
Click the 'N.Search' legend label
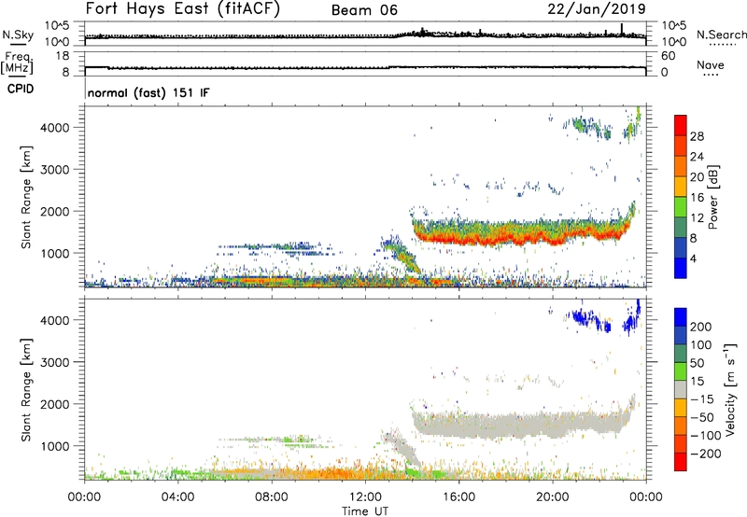point(721,35)
